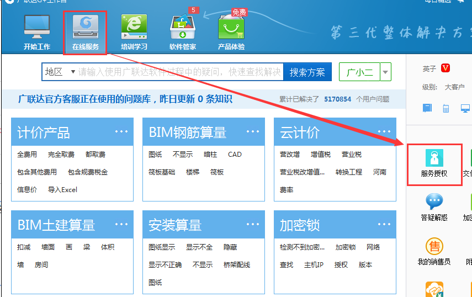472x297 pixels.
Task: Click the 主机IP keyword
Action: point(314,265)
